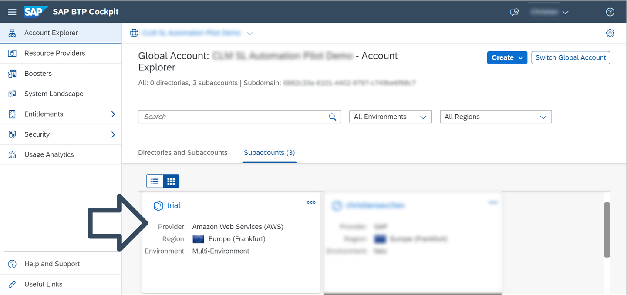Click the trial subaccount cube icon
Image resolution: width=627 pixels, height=295 pixels.
click(x=158, y=206)
